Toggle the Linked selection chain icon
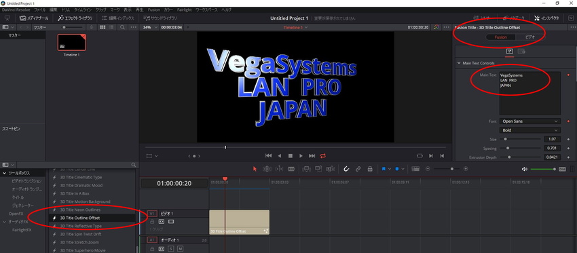The image size is (577, 253). (358, 169)
